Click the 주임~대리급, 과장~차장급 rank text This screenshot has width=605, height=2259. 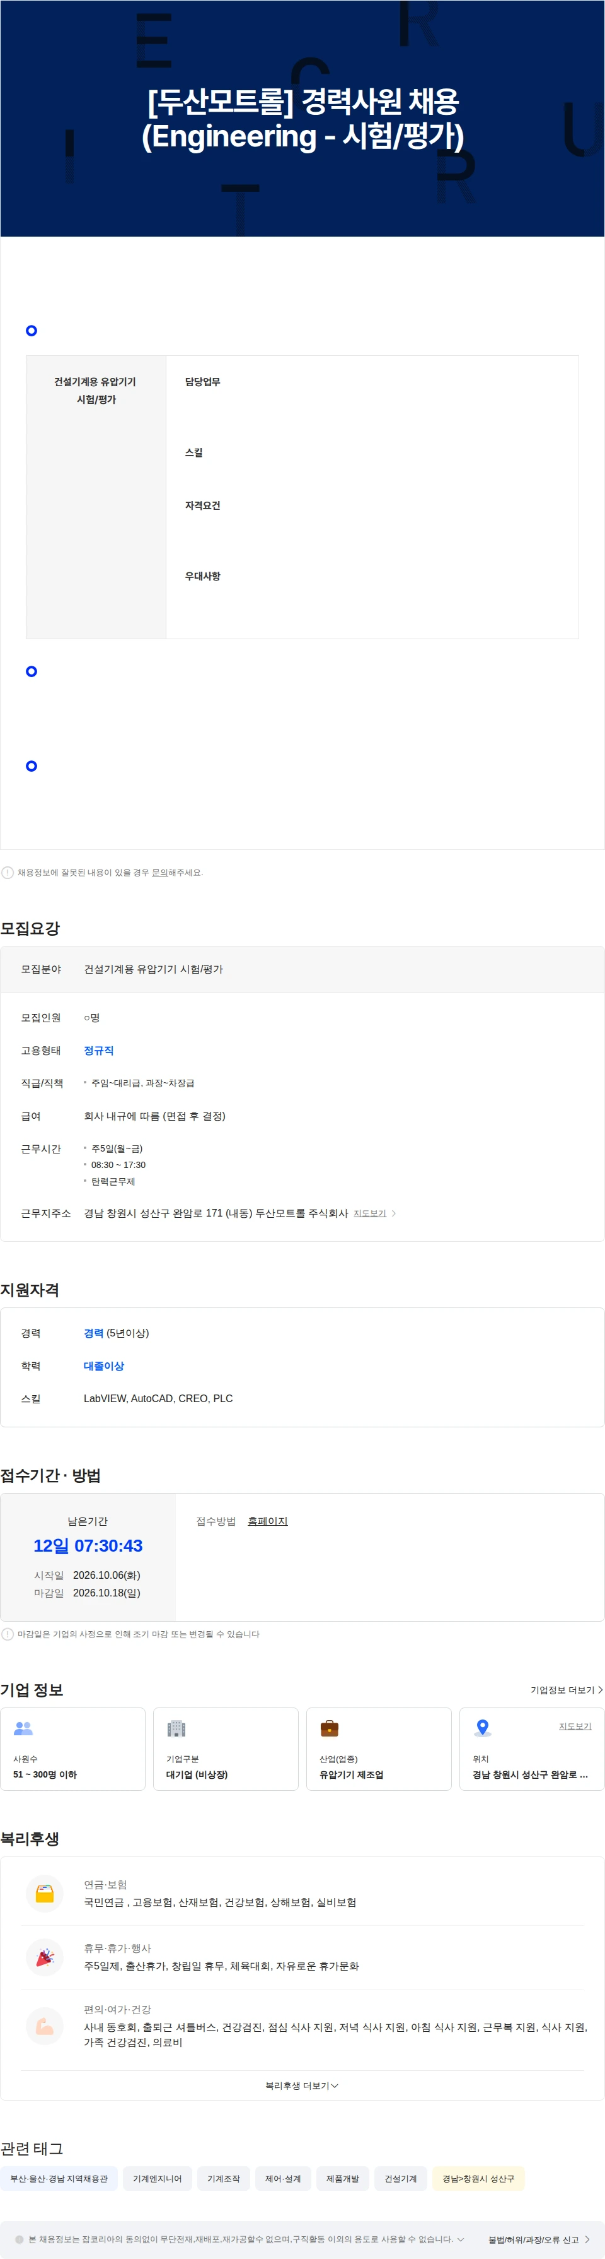tap(142, 1083)
